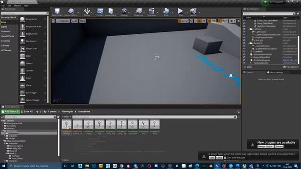Collapse the MCO_Mocap_Basics folder
The height and width of the screenshot is (169, 301).
coord(3,141)
